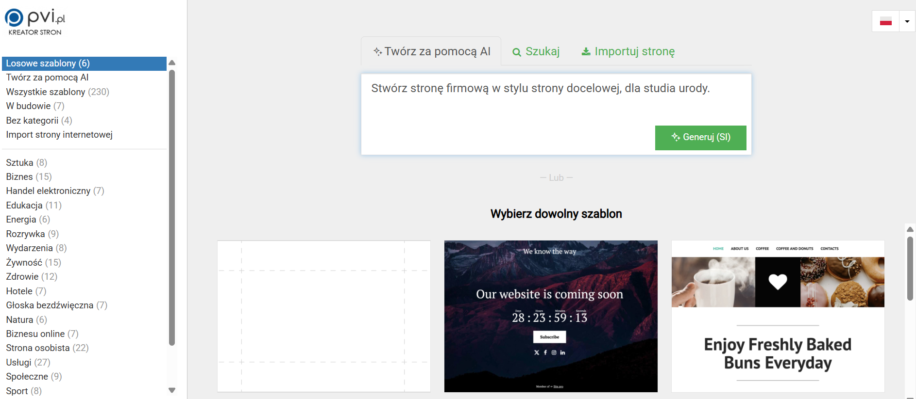
Task: Click the template list scroll up arrow
Action: 910,229
